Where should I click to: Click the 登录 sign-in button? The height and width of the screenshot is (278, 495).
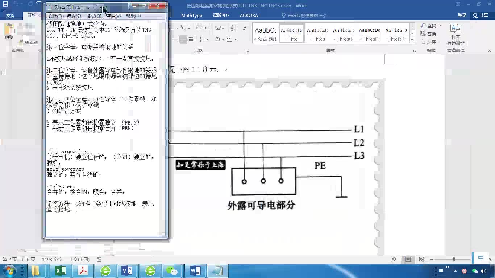point(462,15)
